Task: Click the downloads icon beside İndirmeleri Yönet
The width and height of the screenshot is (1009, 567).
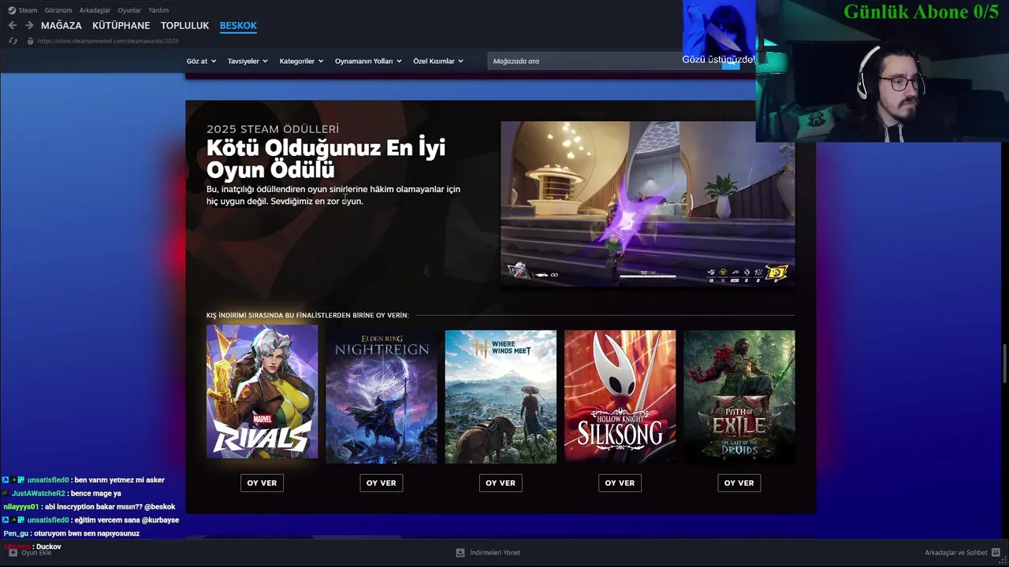Action: click(x=461, y=553)
